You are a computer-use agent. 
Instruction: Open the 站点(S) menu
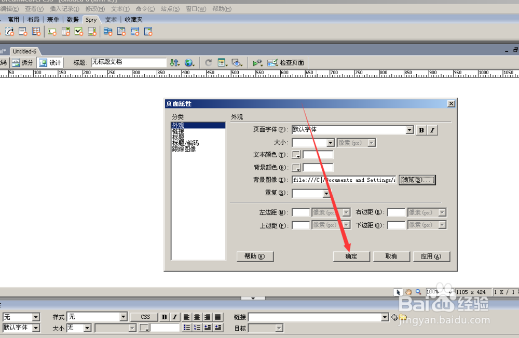click(170, 9)
